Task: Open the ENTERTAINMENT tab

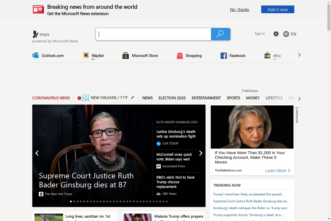Action: pos(206,98)
